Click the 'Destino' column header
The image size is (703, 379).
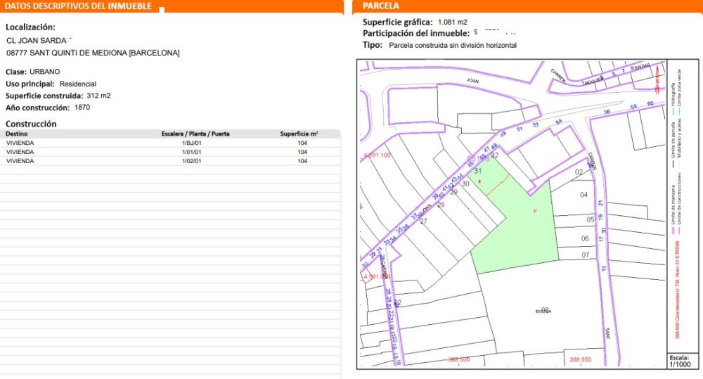17,134
